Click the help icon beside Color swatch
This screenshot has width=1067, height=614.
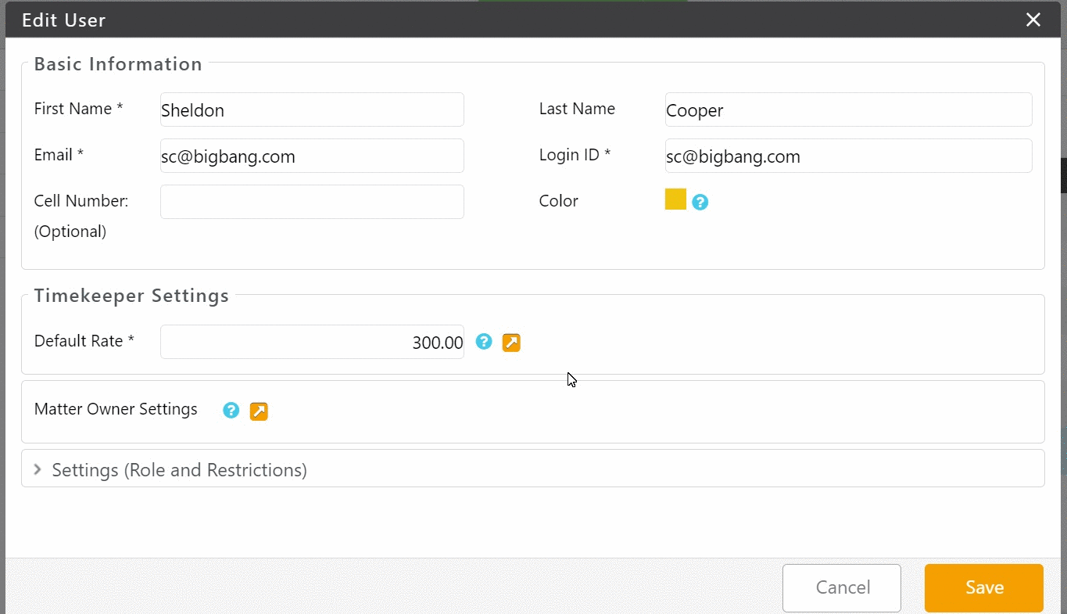coord(700,203)
